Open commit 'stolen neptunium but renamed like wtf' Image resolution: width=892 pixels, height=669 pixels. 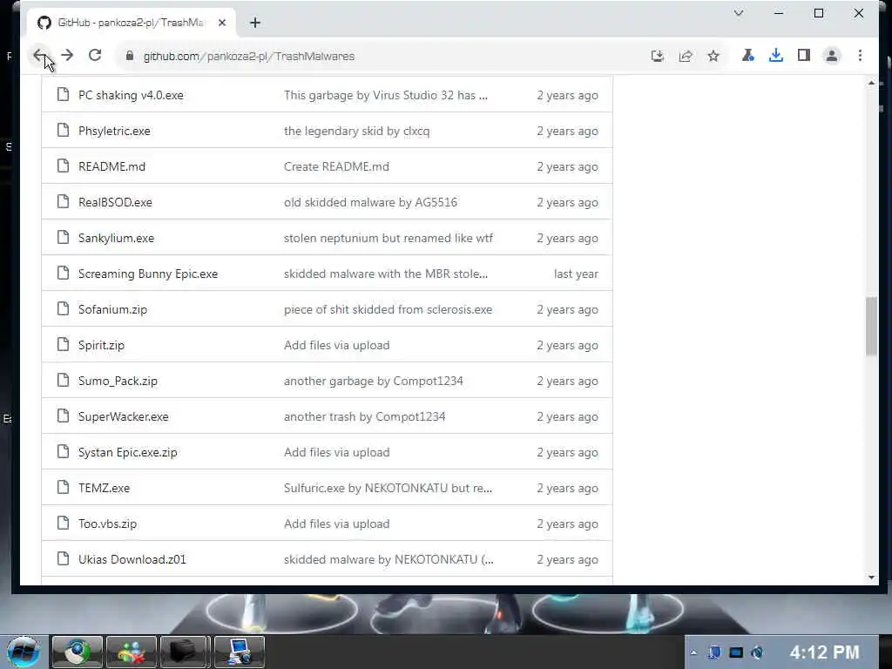(x=389, y=238)
